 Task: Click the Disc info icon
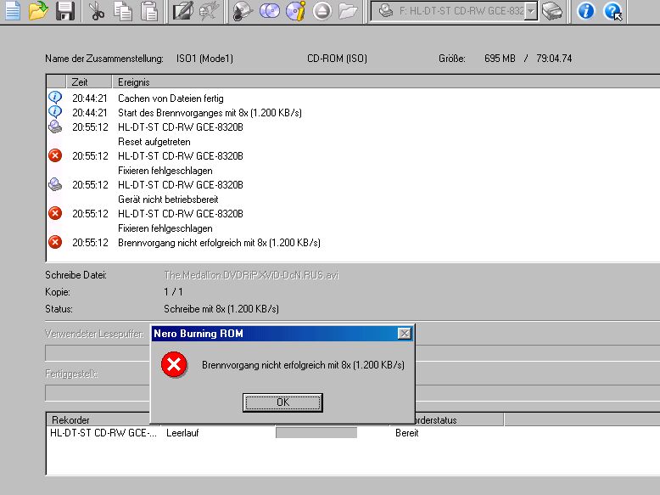coord(295,11)
